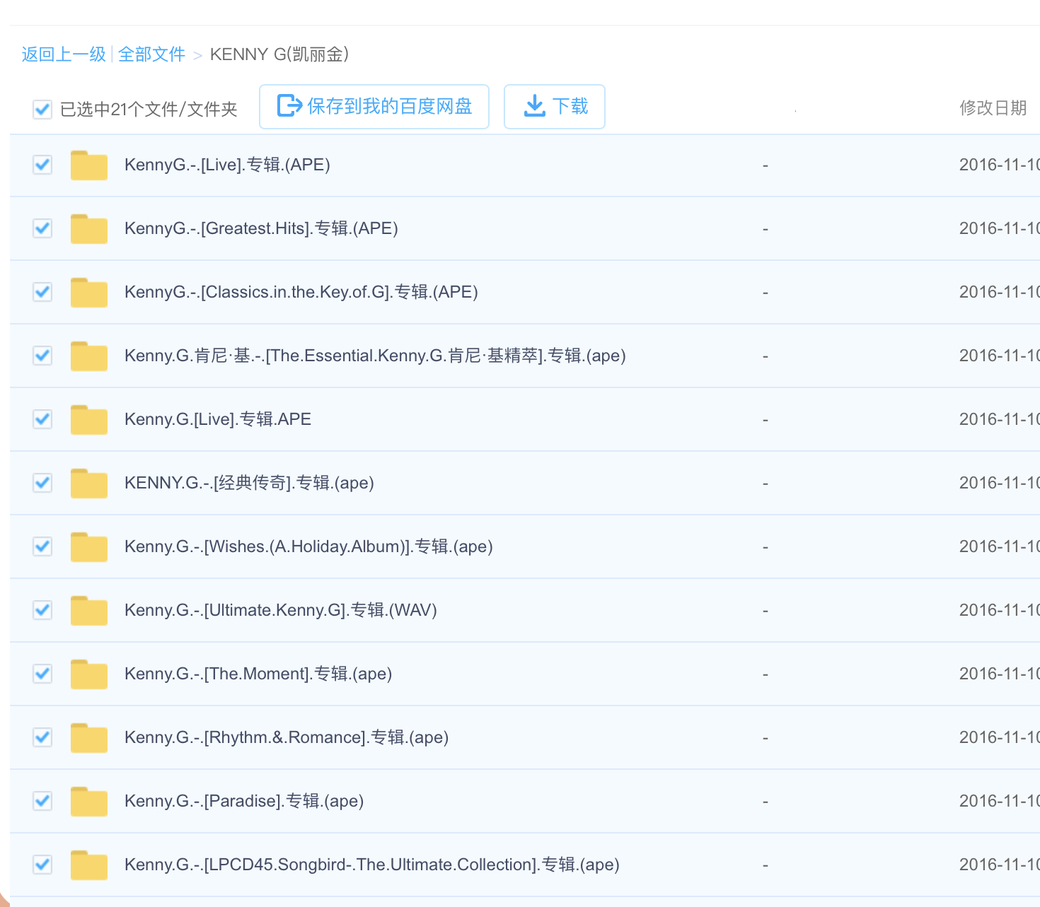1040x907 pixels.
Task: Open Kenny.G.[Live].专辑.APE folder name
Action: 218,419
